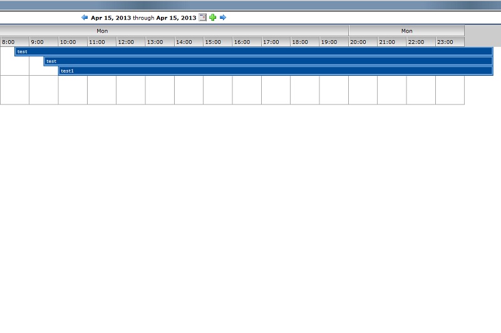This screenshot has height=333, width=501.
Task: Select the 20:00 hour header
Action: [363, 42]
